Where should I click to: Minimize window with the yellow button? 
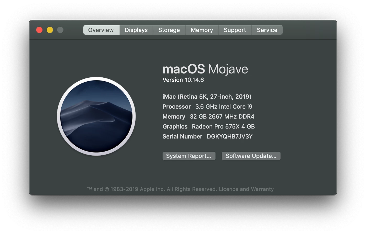coord(50,30)
